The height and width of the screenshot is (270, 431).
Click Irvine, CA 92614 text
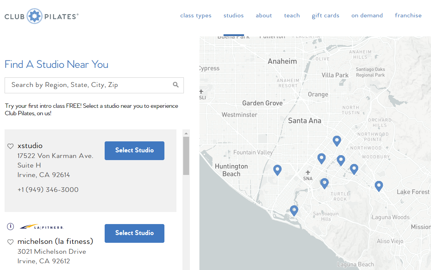(x=44, y=175)
